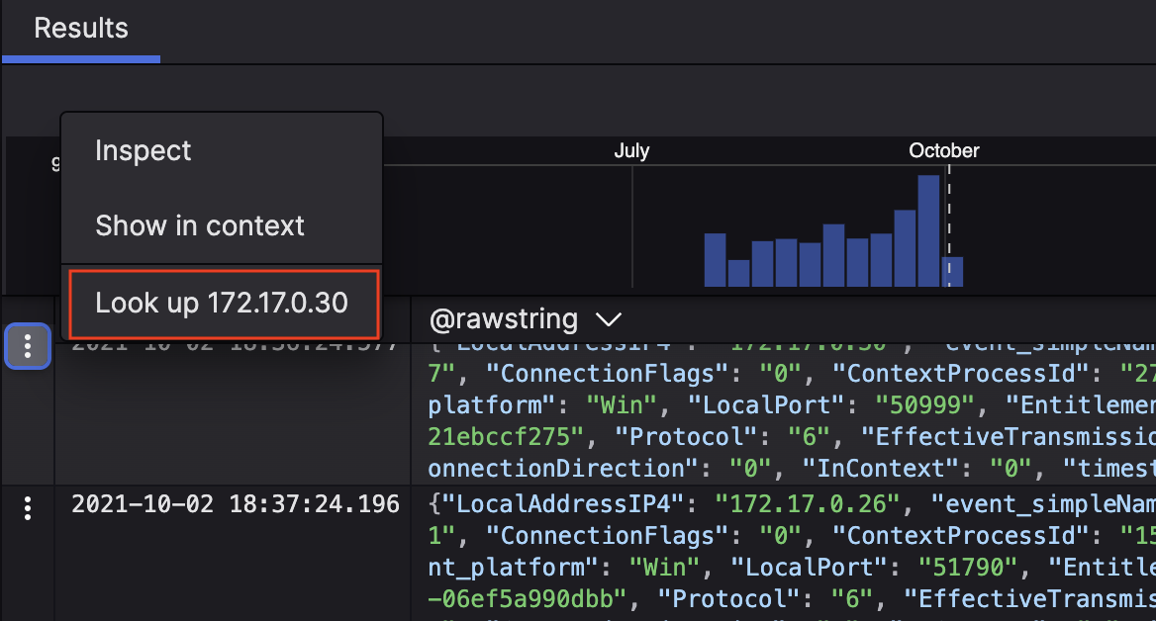The height and width of the screenshot is (621, 1156).
Task: Select the leftmost histogram bar
Action: (715, 259)
